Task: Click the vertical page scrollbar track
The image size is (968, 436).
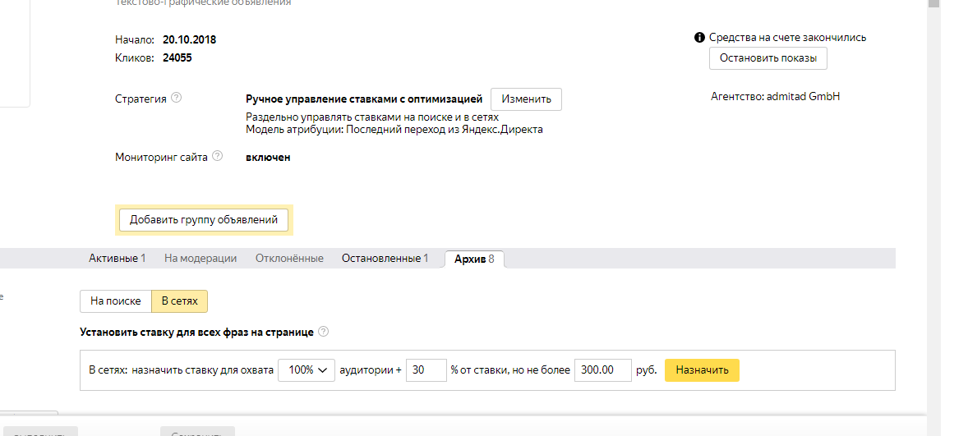Action: (933, 222)
